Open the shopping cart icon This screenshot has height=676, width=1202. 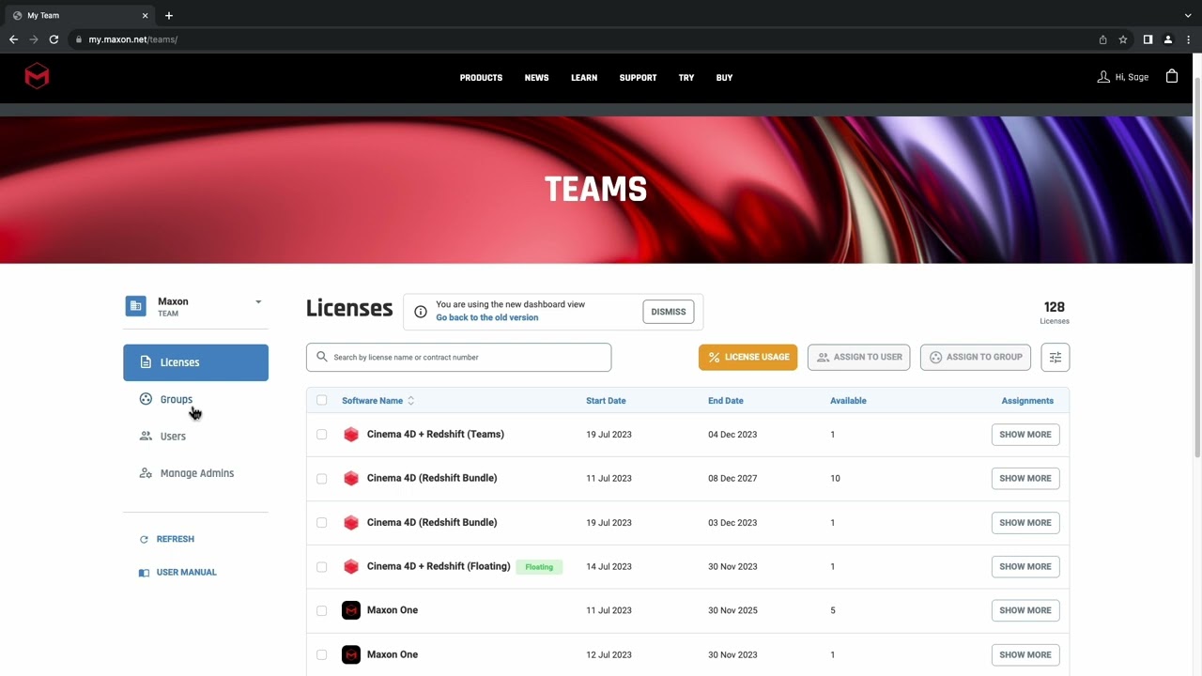pos(1172,76)
